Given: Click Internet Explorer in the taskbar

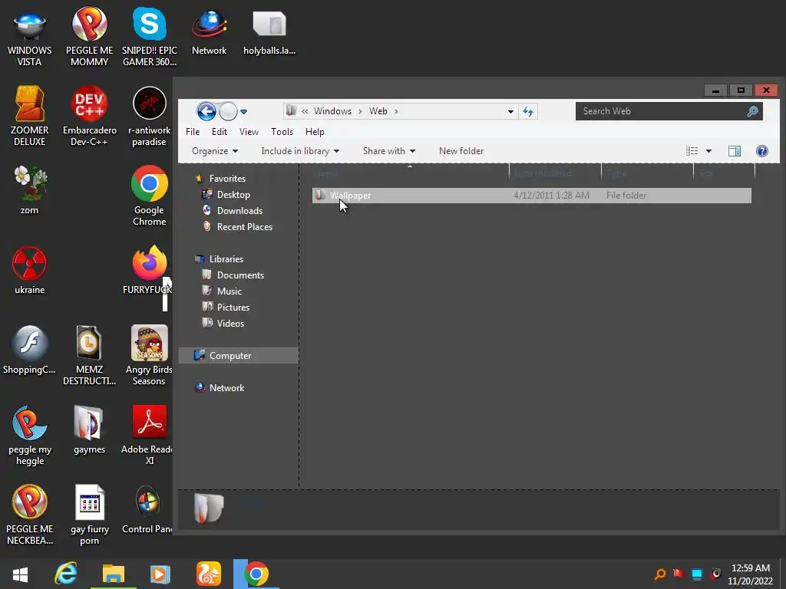Looking at the screenshot, I should click(x=66, y=574).
